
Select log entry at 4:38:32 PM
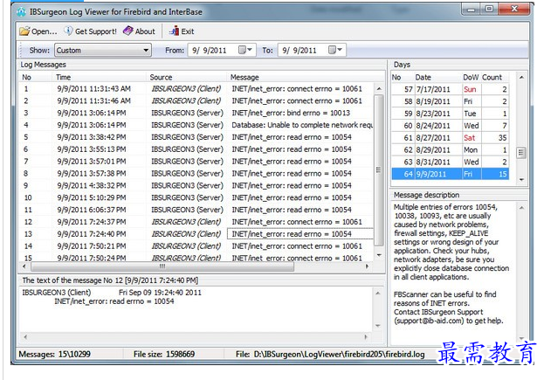click(196, 186)
